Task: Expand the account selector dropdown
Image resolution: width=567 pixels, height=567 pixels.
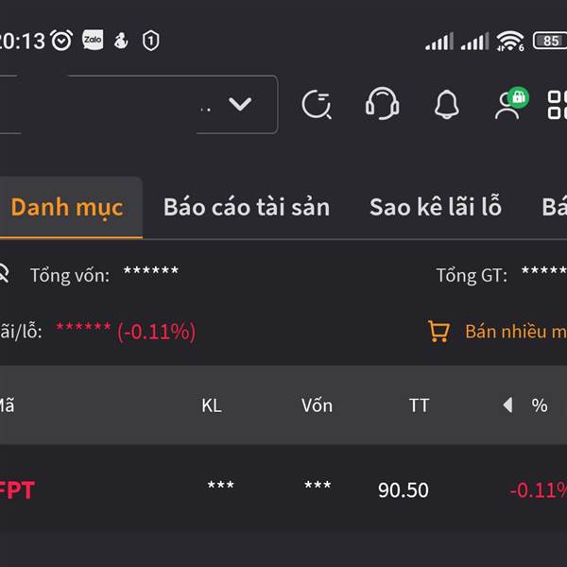Action: (240, 104)
